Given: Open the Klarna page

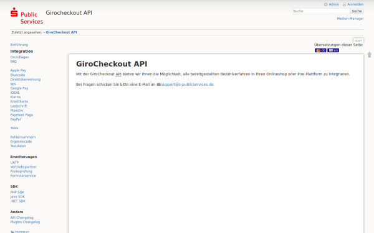Looking at the screenshot, I should click(x=15, y=97).
